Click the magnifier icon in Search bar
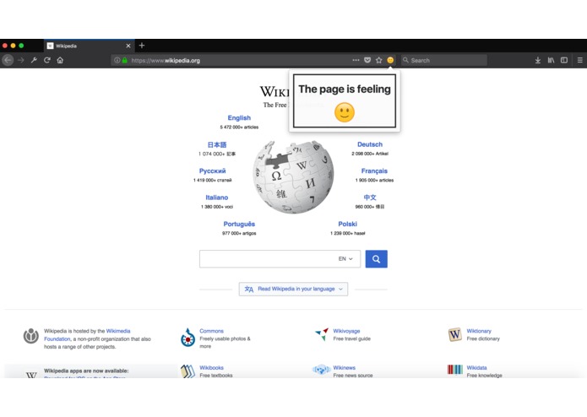 coord(405,60)
